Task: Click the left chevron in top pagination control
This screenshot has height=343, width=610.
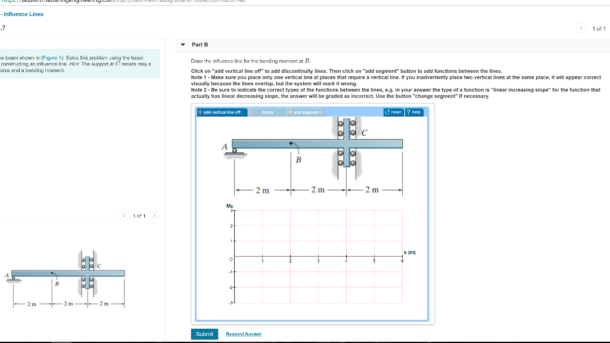Action: coord(581,28)
